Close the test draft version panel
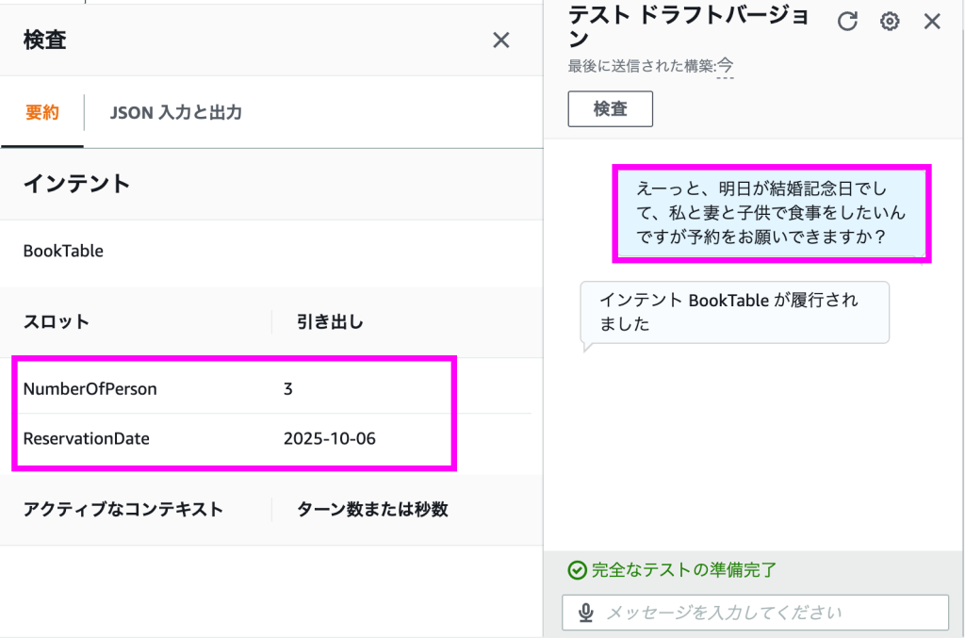 click(x=932, y=22)
